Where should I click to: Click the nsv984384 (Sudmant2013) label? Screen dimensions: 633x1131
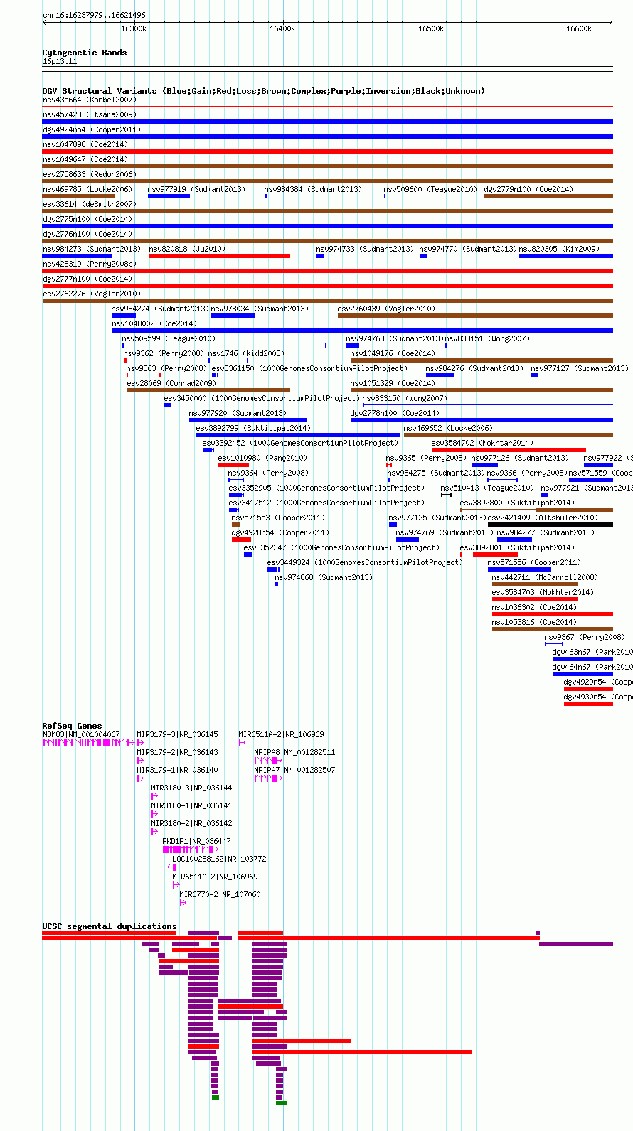click(313, 189)
